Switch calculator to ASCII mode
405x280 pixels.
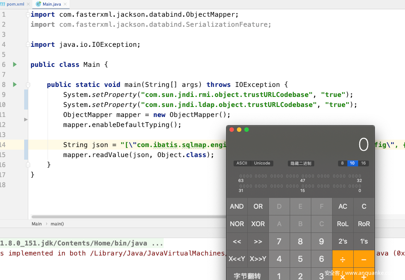[242, 163]
